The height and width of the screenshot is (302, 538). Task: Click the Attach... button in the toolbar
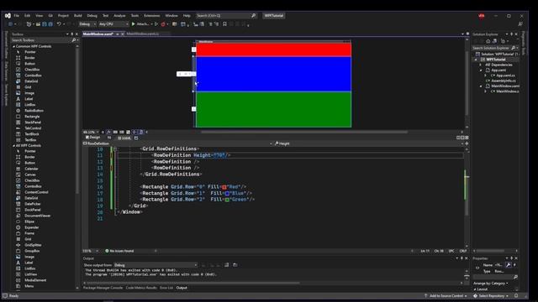143,24
